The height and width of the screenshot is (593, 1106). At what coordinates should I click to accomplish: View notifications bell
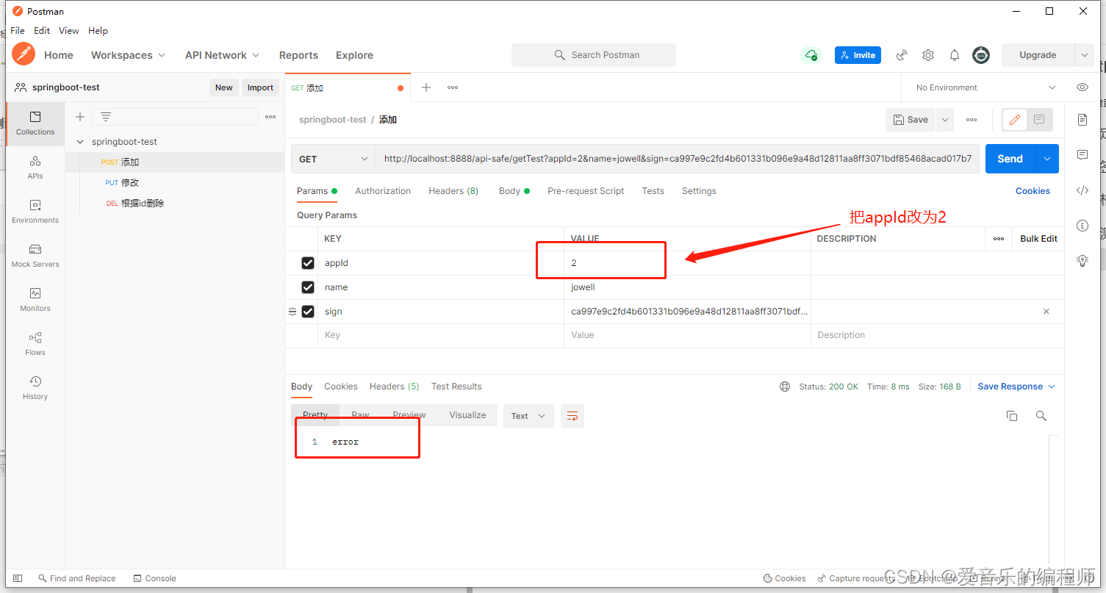pyautogui.click(x=955, y=55)
